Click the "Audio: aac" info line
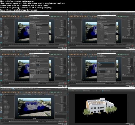The image size is (135, 125). coord(24,6)
